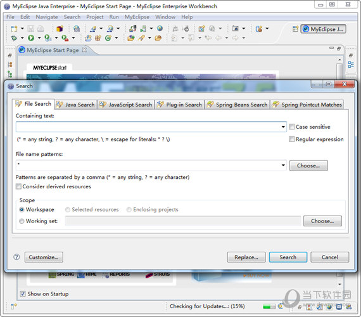
Task: Click the New Java package icon
Action: click(x=98, y=38)
